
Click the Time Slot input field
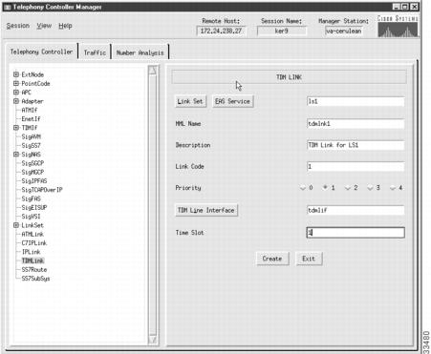tap(356, 233)
